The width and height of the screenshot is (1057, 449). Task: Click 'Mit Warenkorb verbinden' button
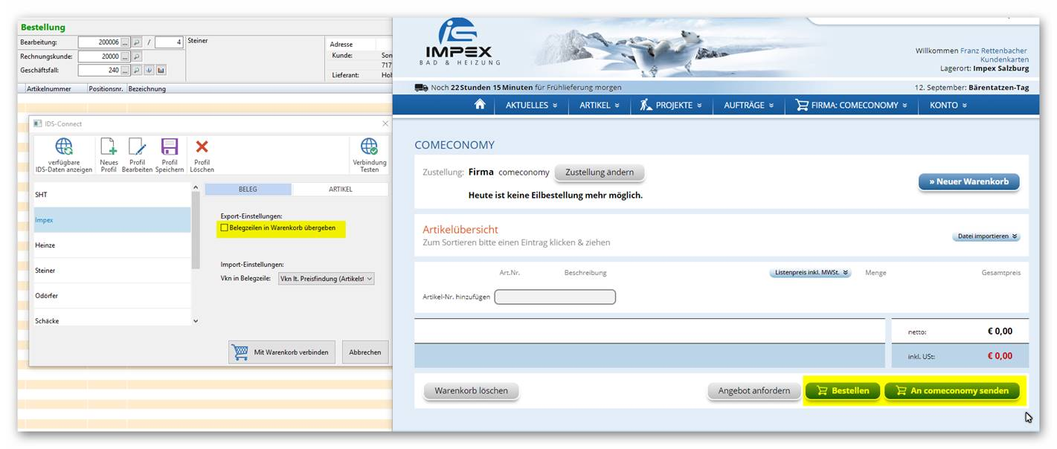[x=282, y=352]
